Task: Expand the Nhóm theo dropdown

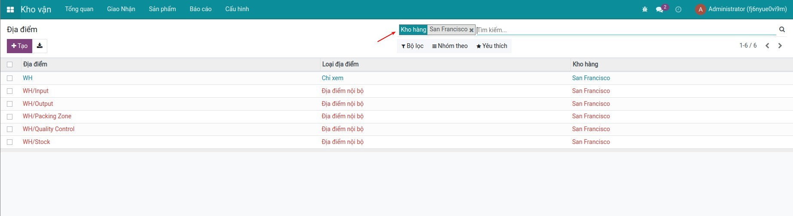Action: tap(450, 46)
